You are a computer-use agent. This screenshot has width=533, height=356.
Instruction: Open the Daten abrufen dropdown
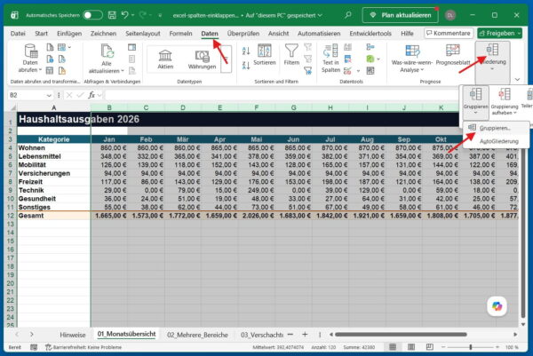[30, 59]
